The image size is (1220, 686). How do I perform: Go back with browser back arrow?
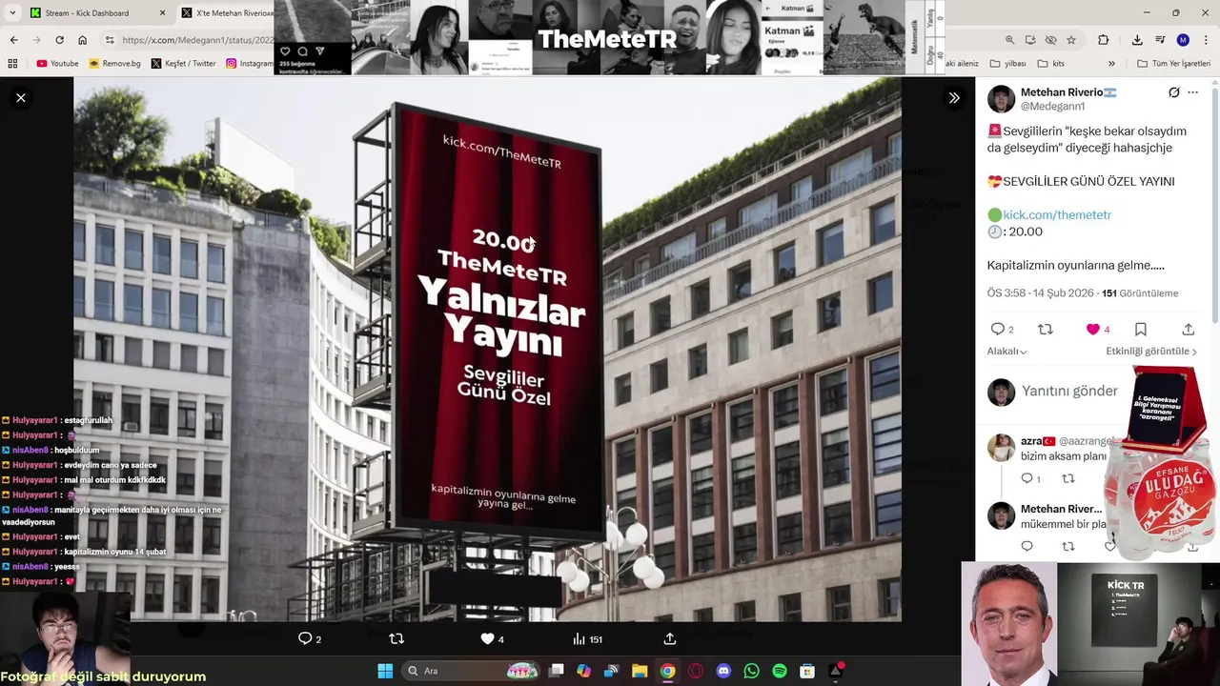click(x=13, y=40)
